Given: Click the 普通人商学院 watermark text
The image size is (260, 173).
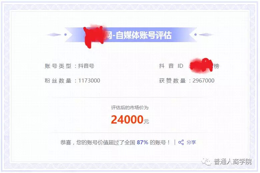Looking at the screenshot, I should point(233,162).
